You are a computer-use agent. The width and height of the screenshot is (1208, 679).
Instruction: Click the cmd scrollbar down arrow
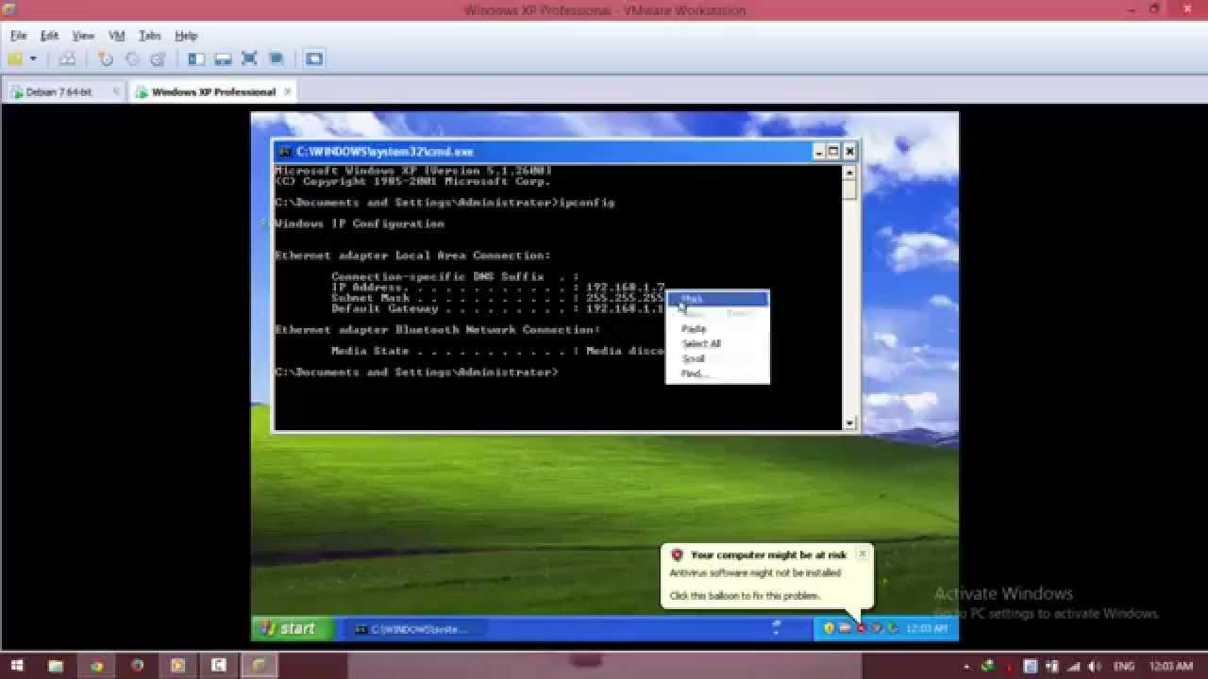pyautogui.click(x=849, y=423)
